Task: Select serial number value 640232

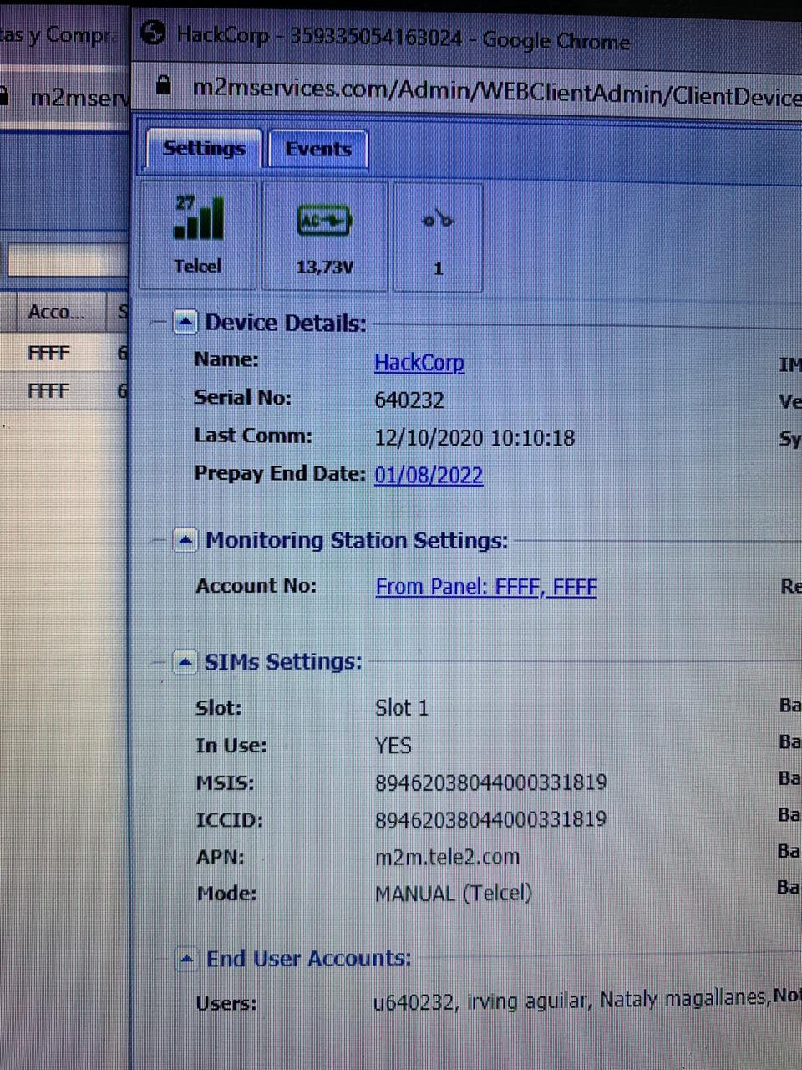Action: pos(409,400)
